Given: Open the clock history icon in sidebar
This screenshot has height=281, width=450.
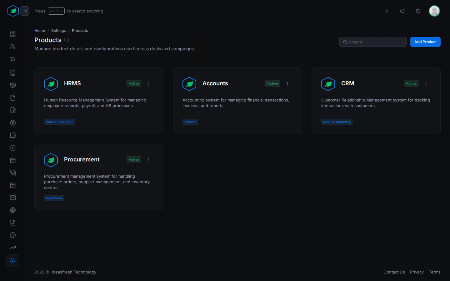Looking at the screenshot, I should [x=13, y=235].
